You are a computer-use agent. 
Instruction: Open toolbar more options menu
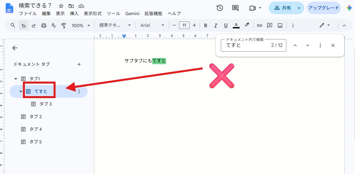coord(293,25)
